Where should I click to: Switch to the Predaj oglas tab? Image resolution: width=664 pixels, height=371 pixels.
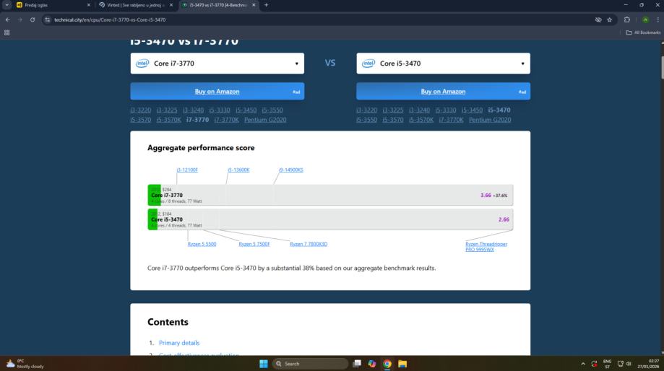coord(53,5)
